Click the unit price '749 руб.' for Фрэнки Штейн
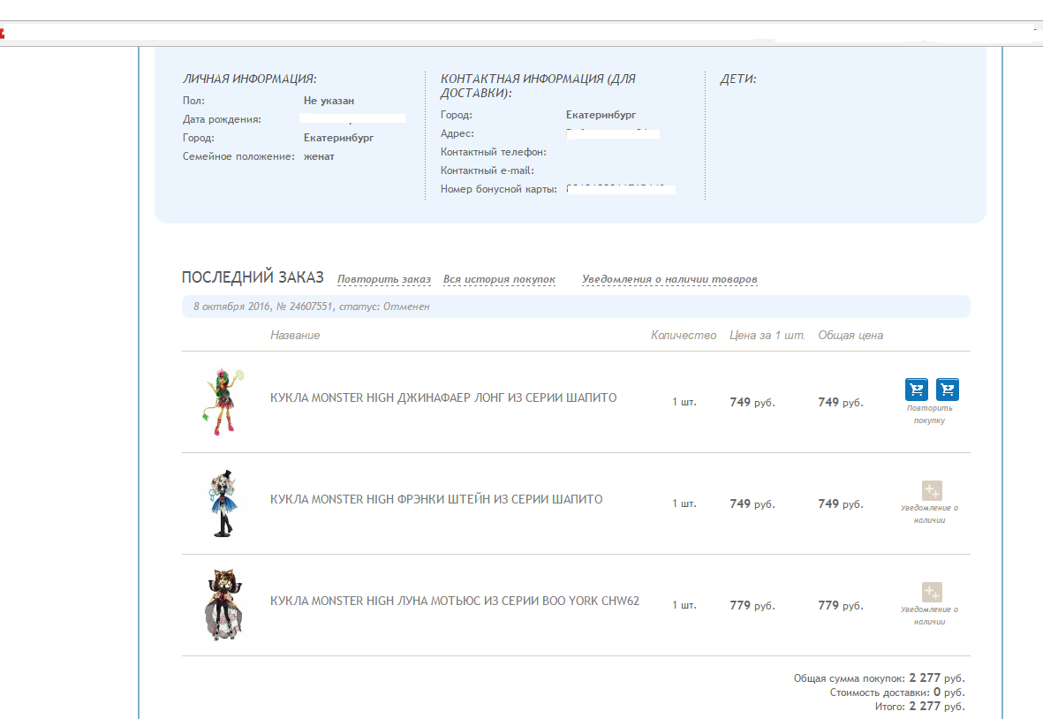 [752, 504]
